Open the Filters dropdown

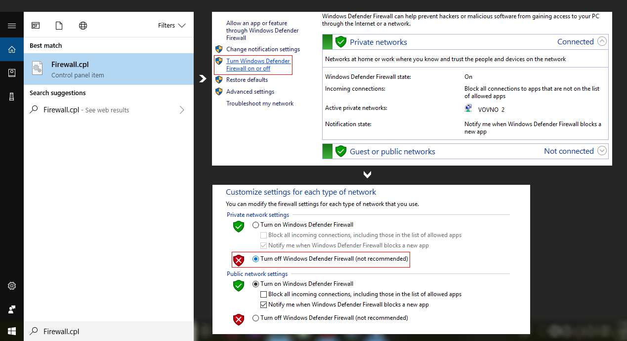(x=172, y=26)
